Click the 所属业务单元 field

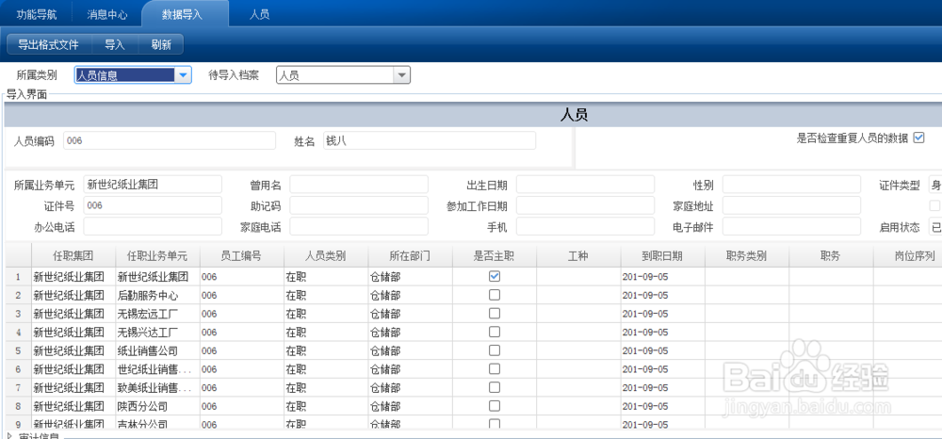click(x=153, y=185)
